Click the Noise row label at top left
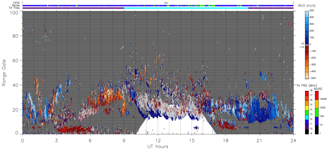The width and height of the screenshot is (330, 152). [16, 5]
